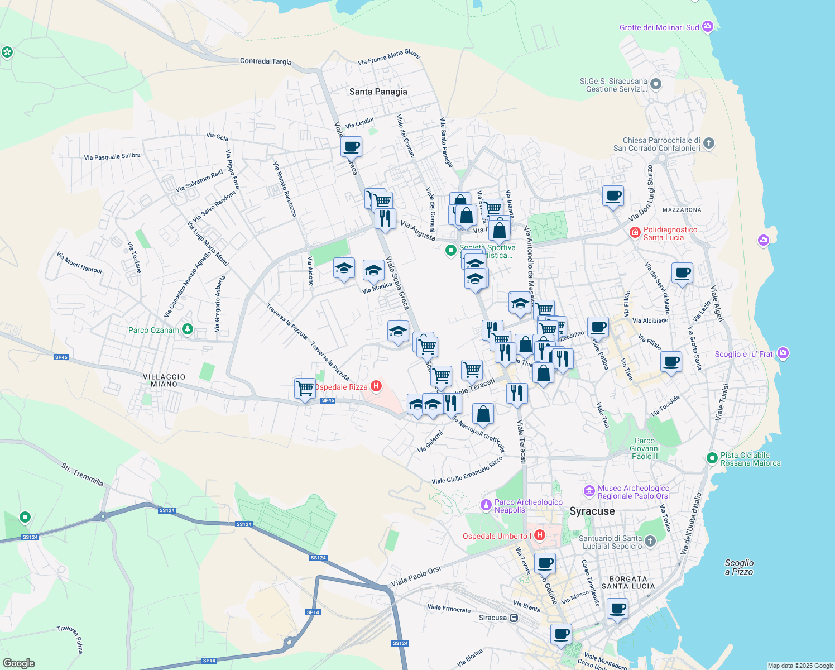Viewport: 835px width, 670px height.
Task: Click the Santa Panagia neighborhood label
Action: [x=378, y=92]
